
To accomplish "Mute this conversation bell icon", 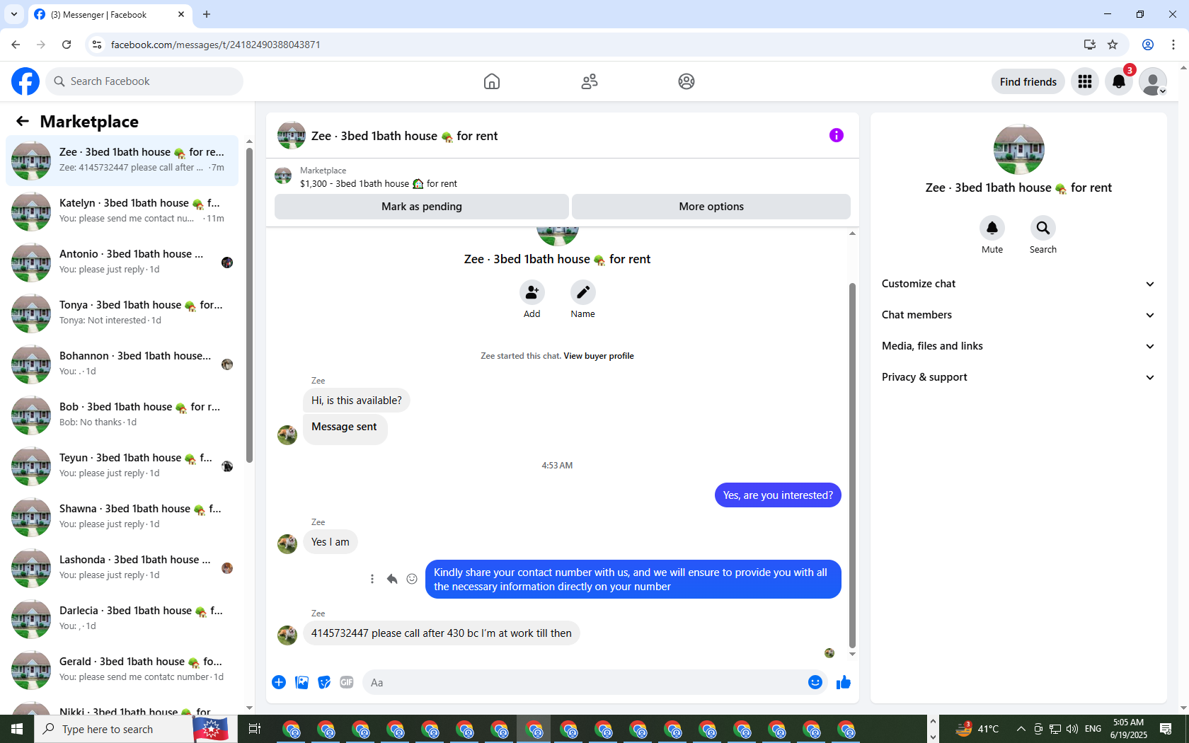I will pos(992,228).
